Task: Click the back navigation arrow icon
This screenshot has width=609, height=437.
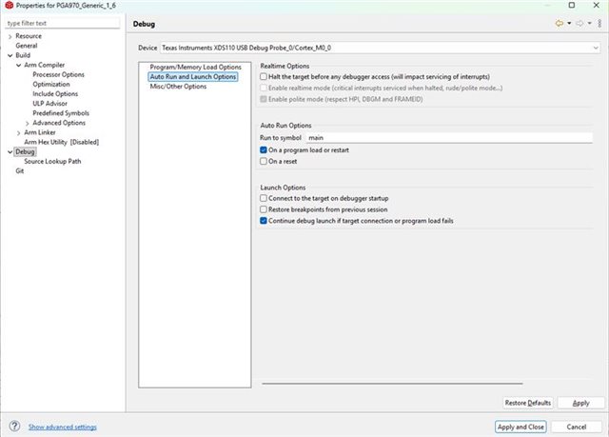Action: click(560, 24)
